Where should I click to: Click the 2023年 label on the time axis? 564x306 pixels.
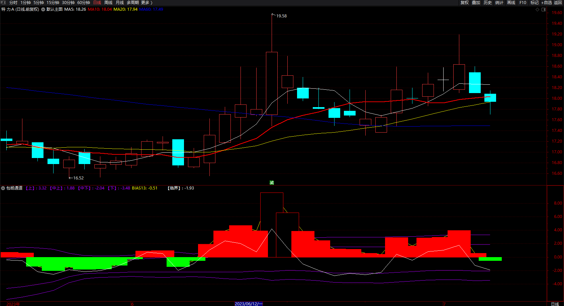click(13, 304)
